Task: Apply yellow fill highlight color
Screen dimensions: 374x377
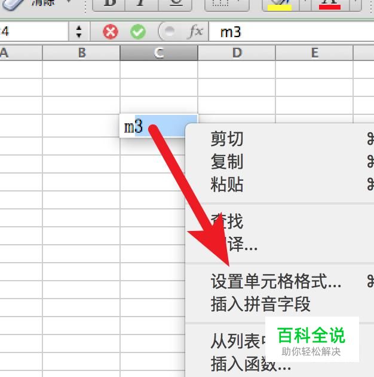Action: (x=280, y=5)
